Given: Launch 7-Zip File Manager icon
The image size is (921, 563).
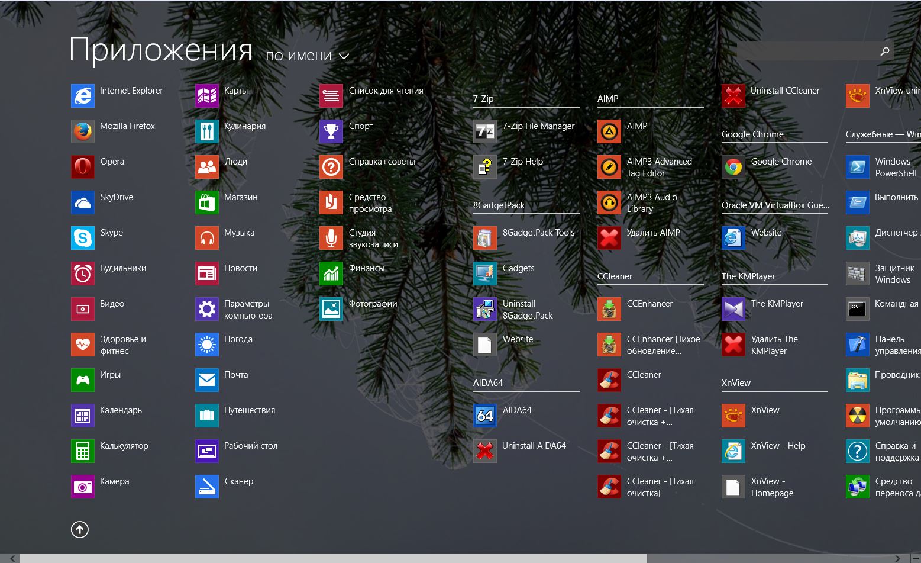Looking at the screenshot, I should (x=485, y=131).
